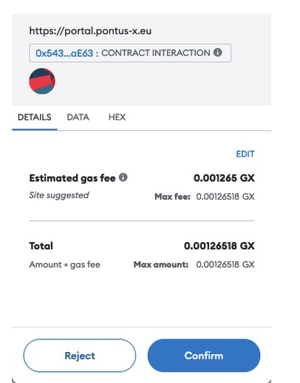Click the bold Total 0.00126518 GX amount
The width and height of the screenshot is (300, 383).
coord(219,245)
